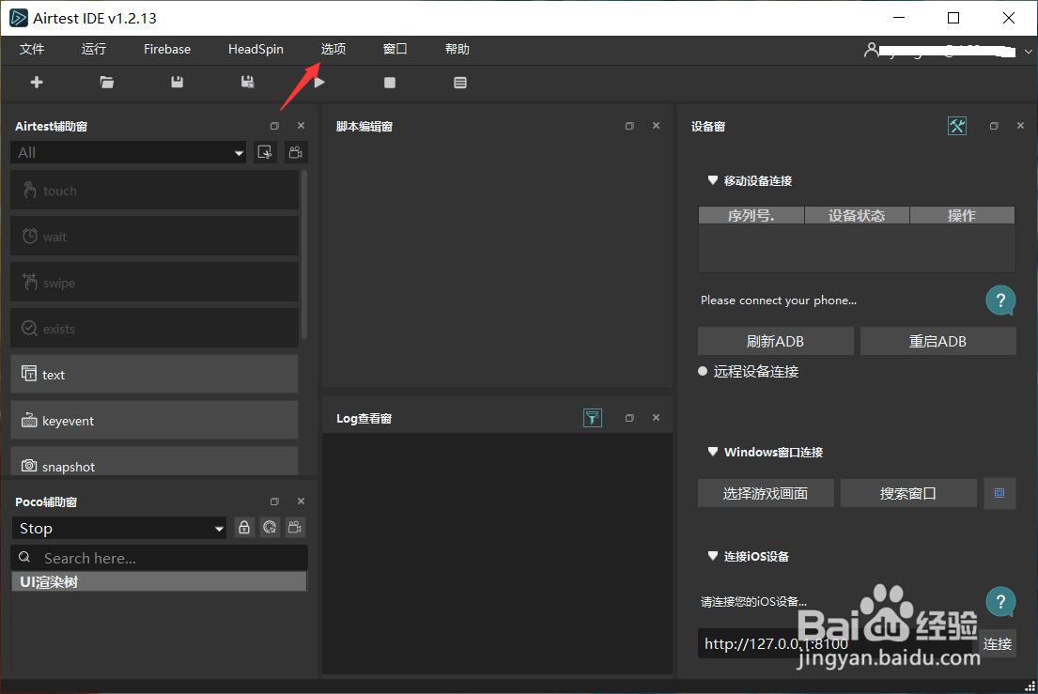Click the Poco record camera icon
The height and width of the screenshot is (694, 1038).
[x=295, y=527]
